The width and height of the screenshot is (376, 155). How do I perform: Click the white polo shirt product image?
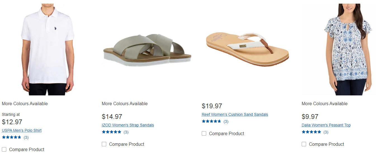(x=48, y=49)
